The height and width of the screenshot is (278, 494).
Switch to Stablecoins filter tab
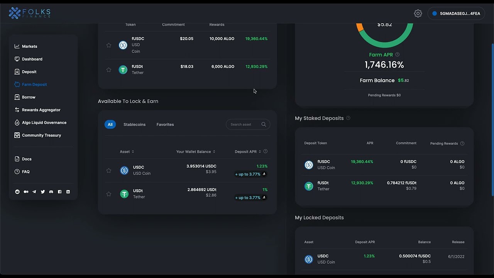tap(134, 124)
